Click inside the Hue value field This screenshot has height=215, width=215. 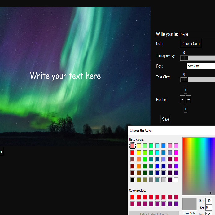208,201
